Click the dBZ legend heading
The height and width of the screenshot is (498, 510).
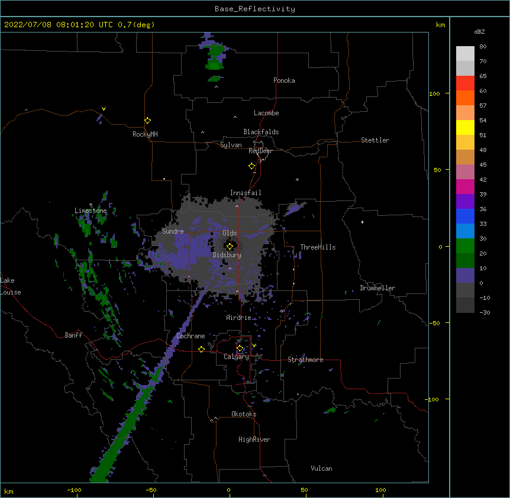(479, 31)
